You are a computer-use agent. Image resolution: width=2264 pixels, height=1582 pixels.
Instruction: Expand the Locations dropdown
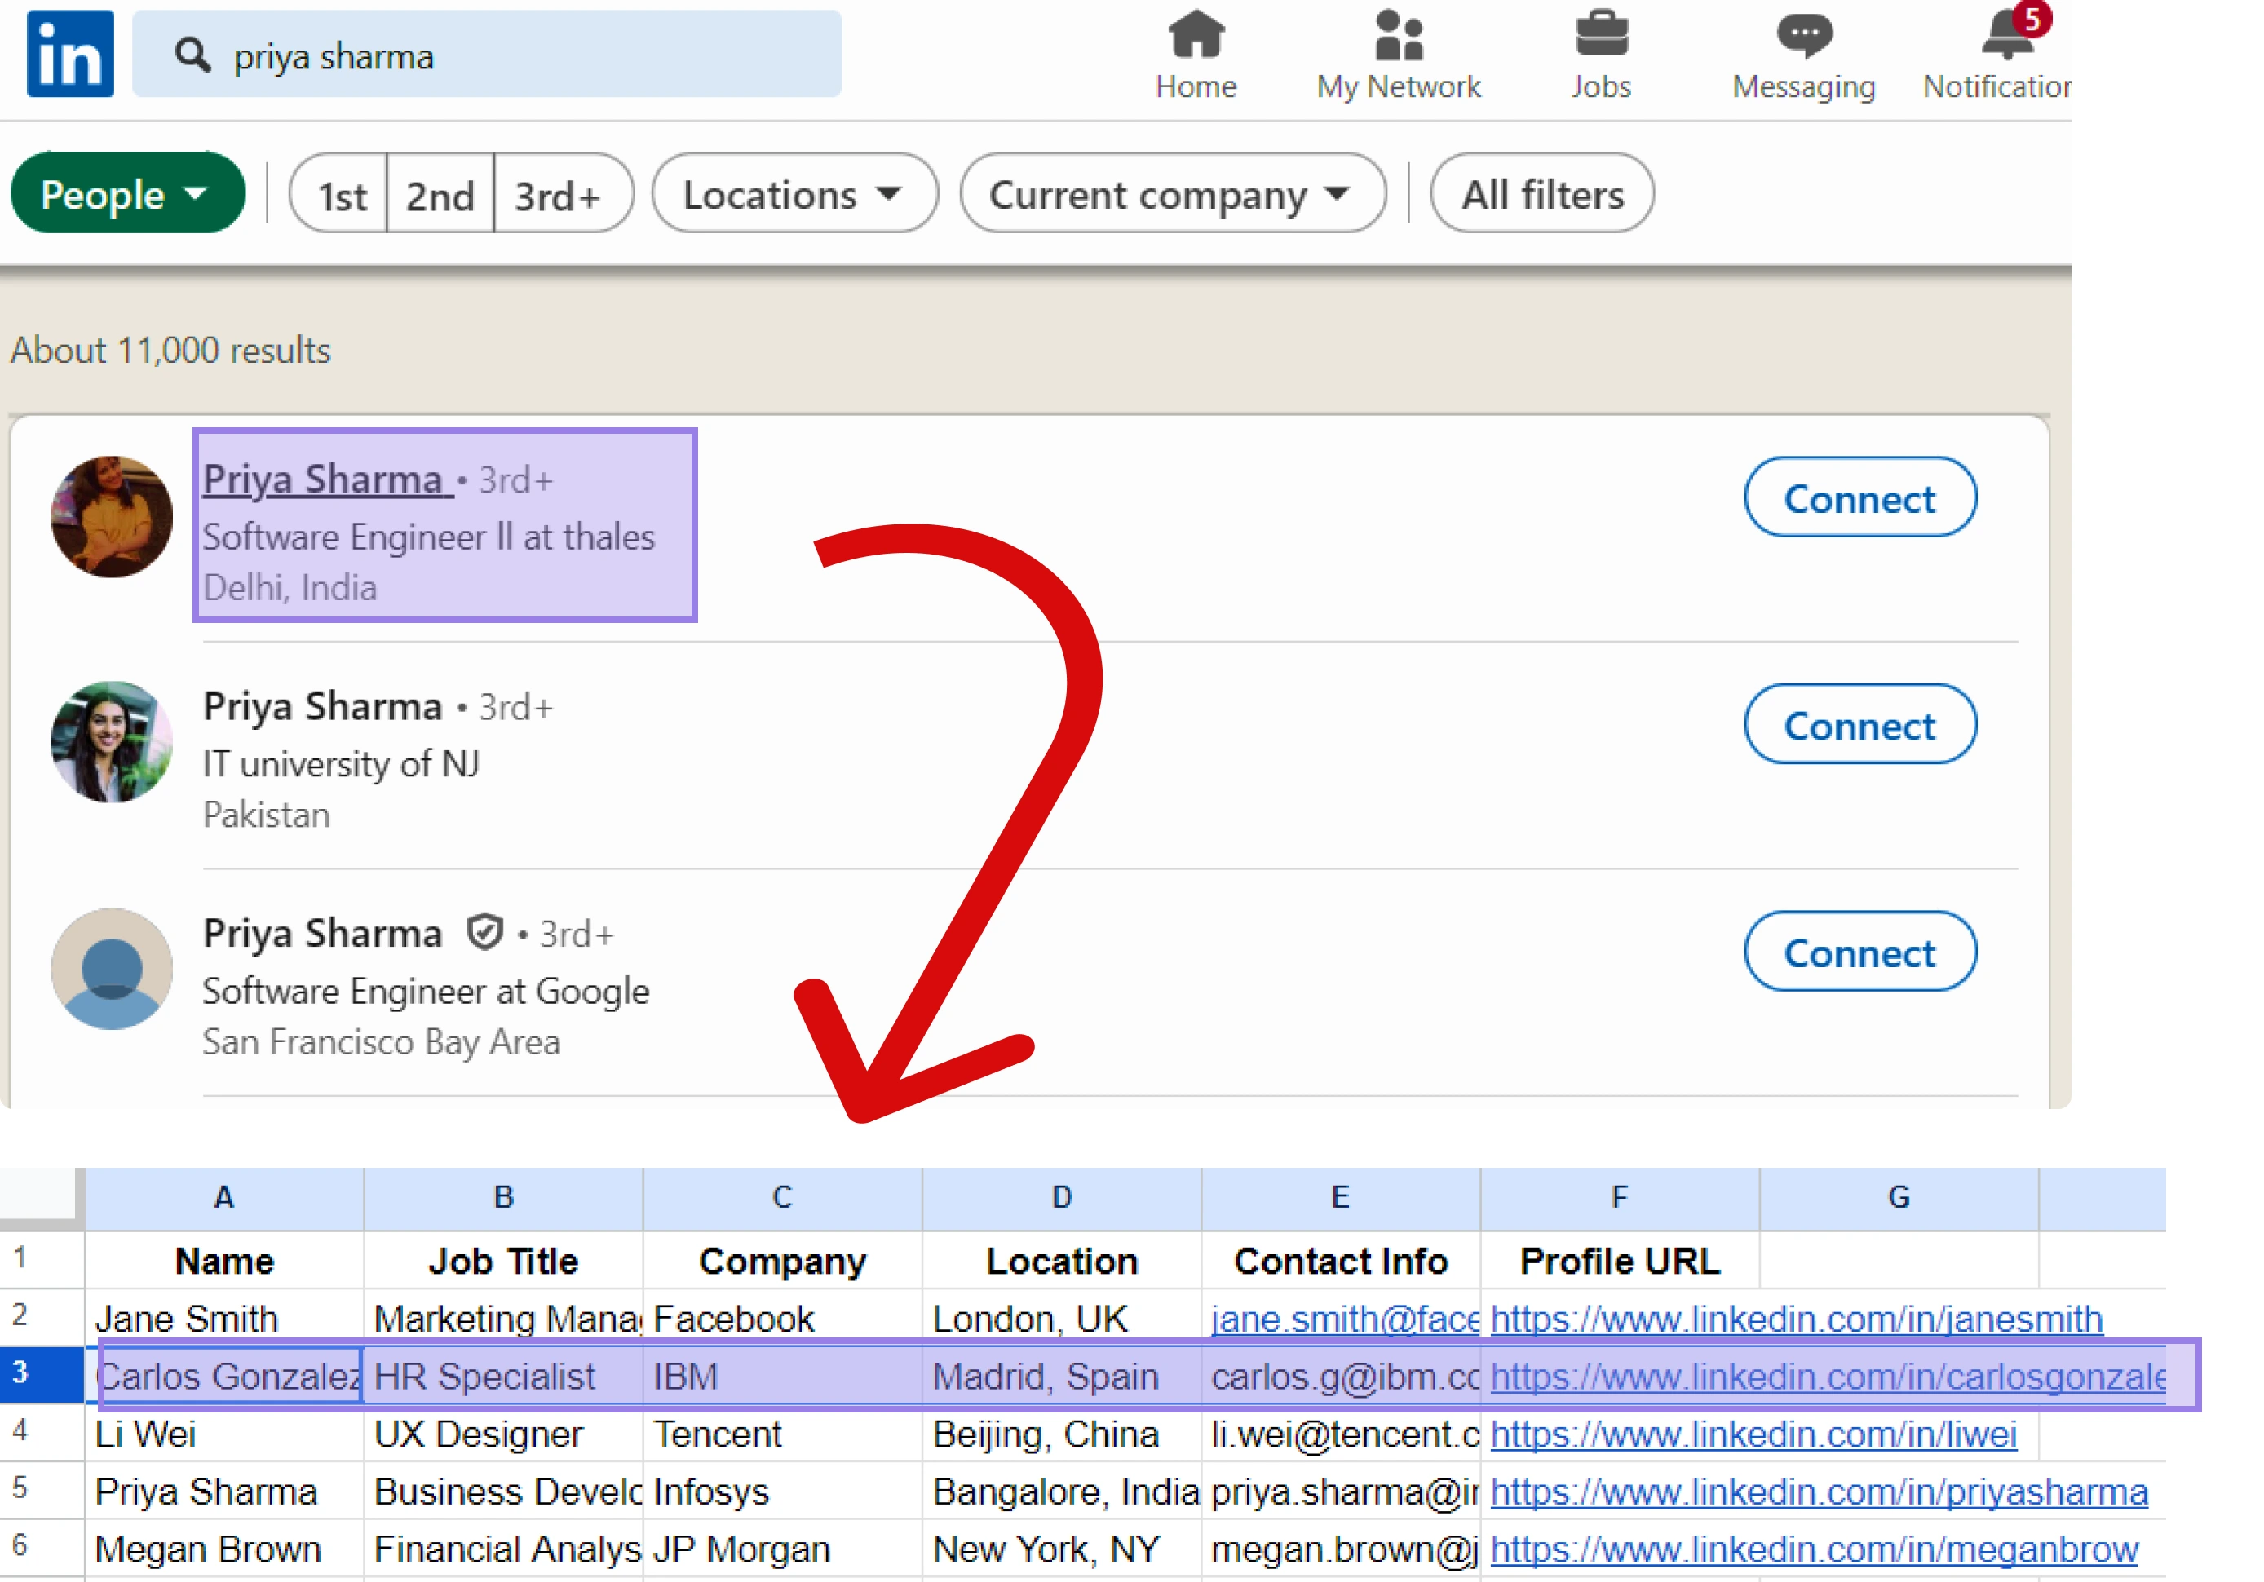(x=795, y=194)
